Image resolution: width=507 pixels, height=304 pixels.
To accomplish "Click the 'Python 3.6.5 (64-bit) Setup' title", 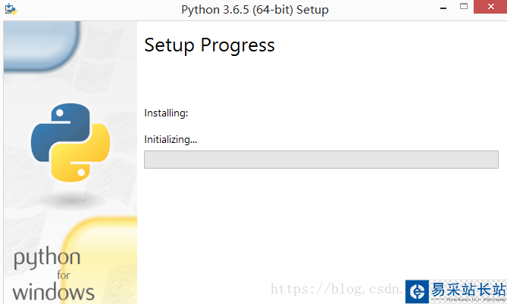I will [x=255, y=10].
